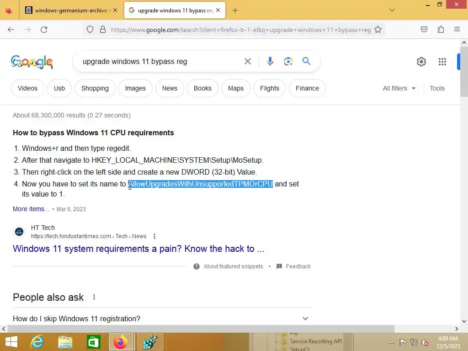The width and height of the screenshot is (468, 351).
Task: Bookmark this page with the star
Action: 378,30
